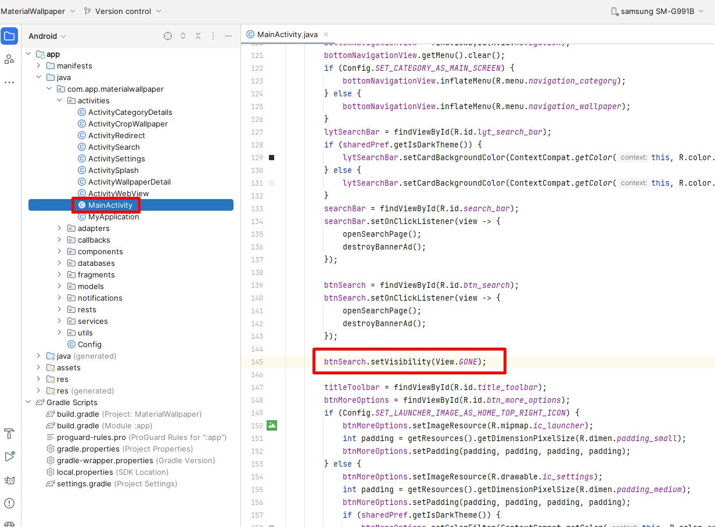This screenshot has height=527, width=715.
Task: Open build.gradle (Project: MaterialWallpaper)
Action: pos(129,414)
